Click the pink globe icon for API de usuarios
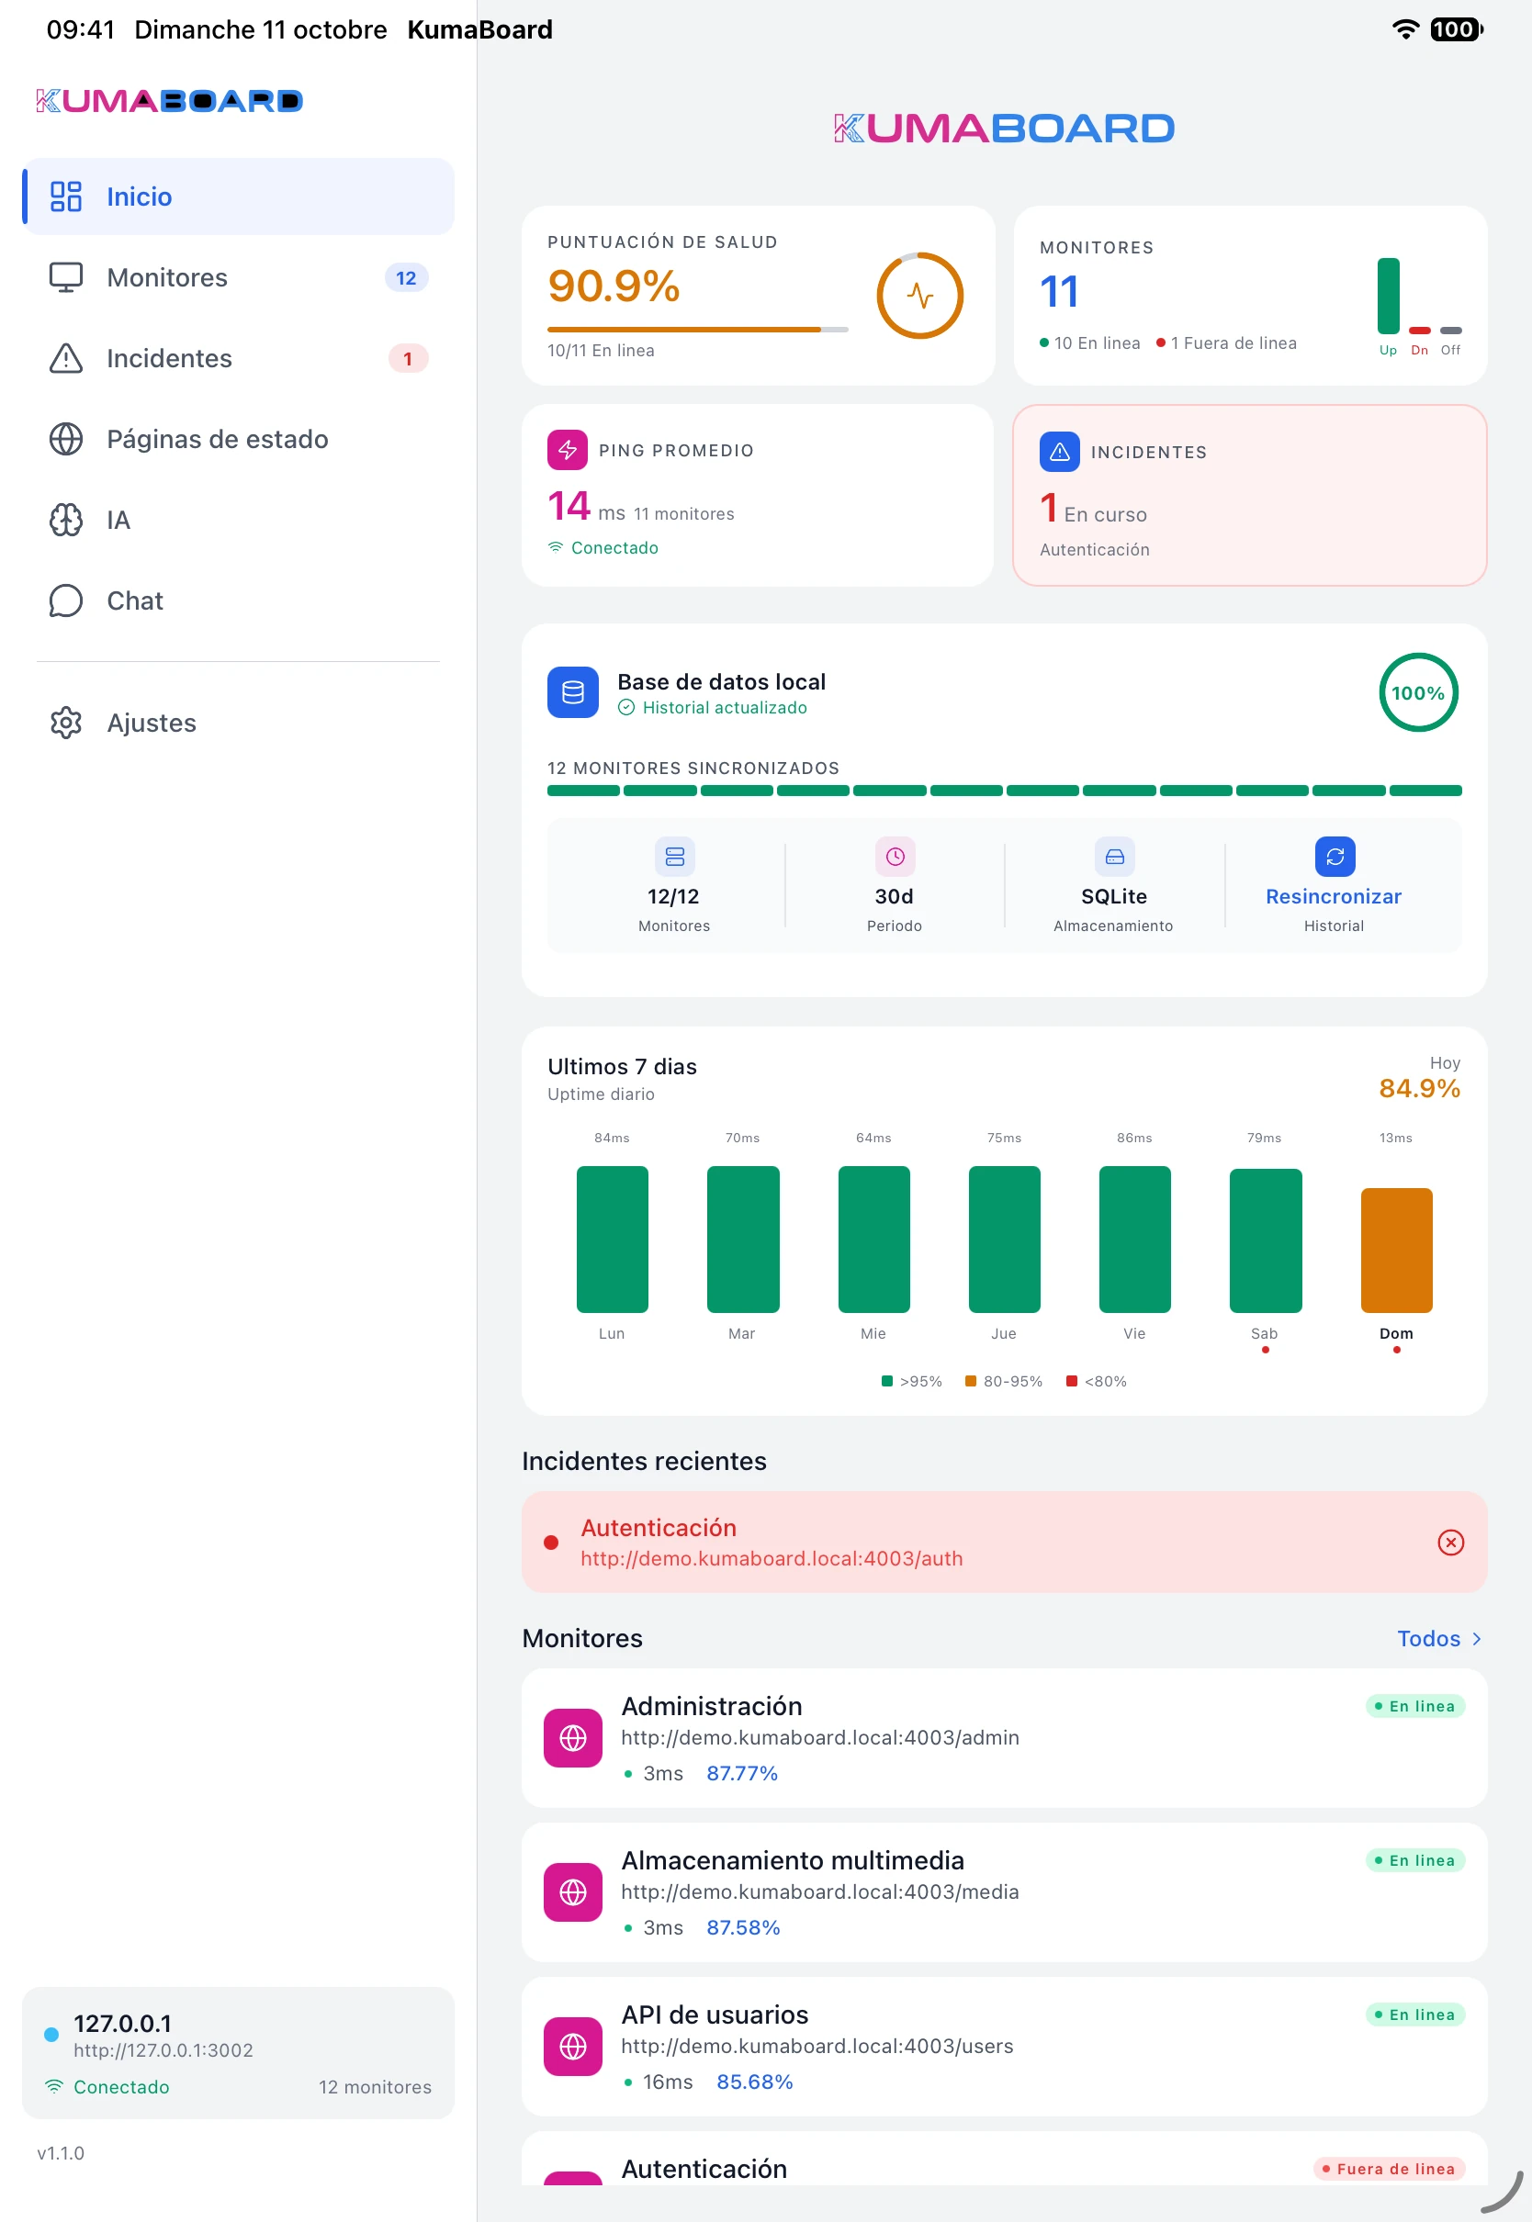Viewport: 1532px width, 2222px height. click(573, 2048)
